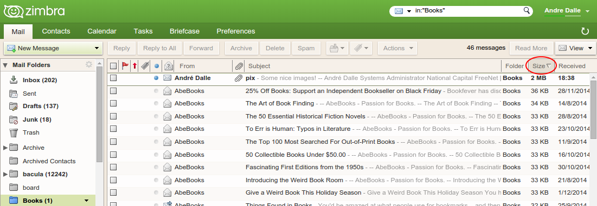
Task: Collapse the Mail Folders section
Action: tap(5, 65)
